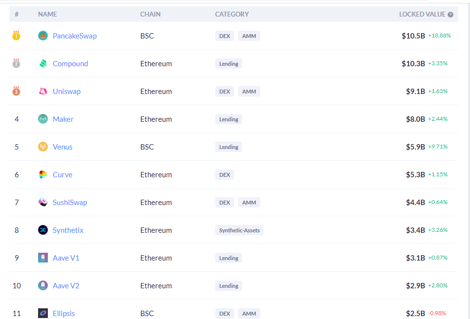
Task: Click the Ellipsis logo icon
Action: (x=43, y=313)
